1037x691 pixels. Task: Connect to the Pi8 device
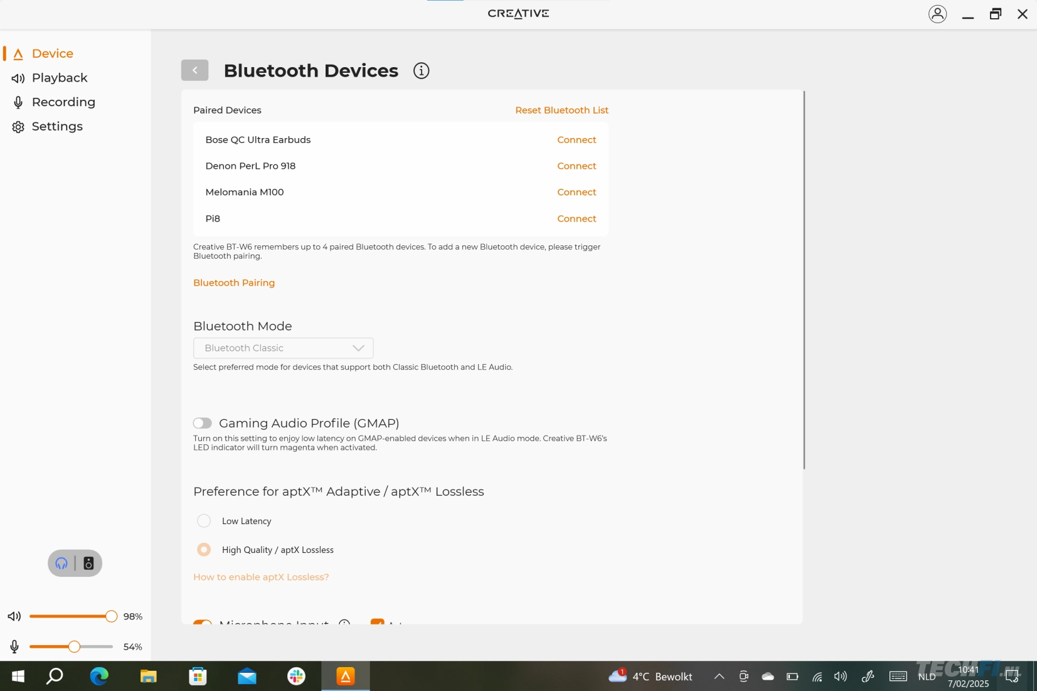pos(577,219)
